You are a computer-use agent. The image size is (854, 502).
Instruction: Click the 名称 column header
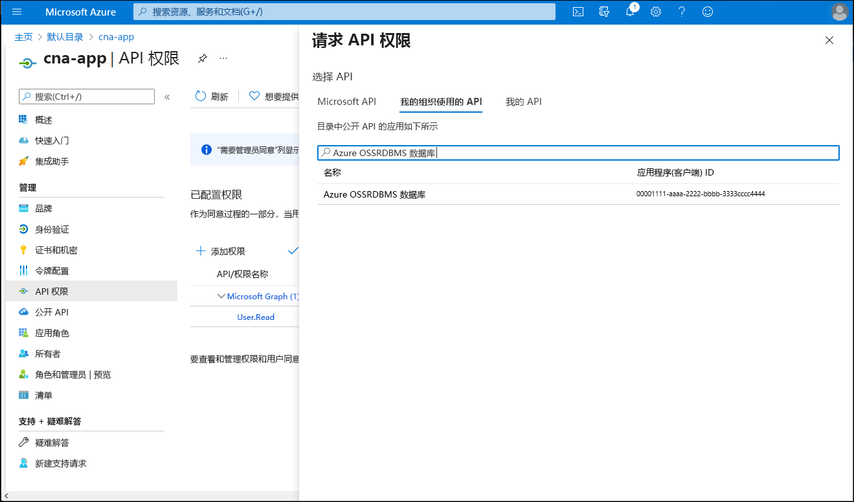pos(332,172)
